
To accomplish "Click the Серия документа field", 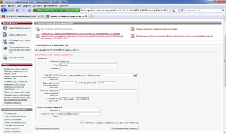I will click(x=68, y=83).
